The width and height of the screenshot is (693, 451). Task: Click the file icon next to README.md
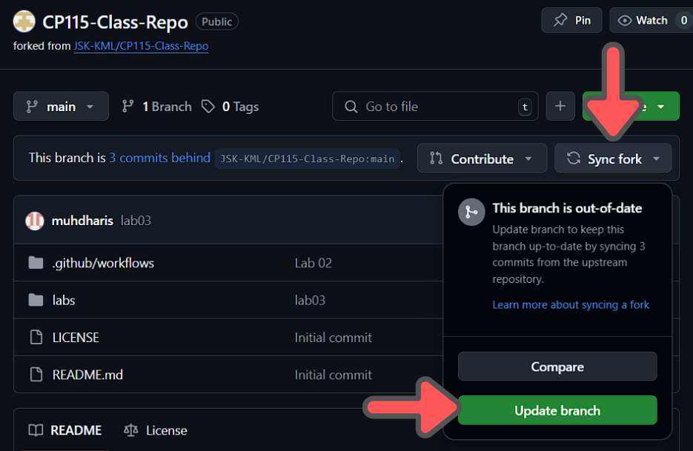(36, 374)
